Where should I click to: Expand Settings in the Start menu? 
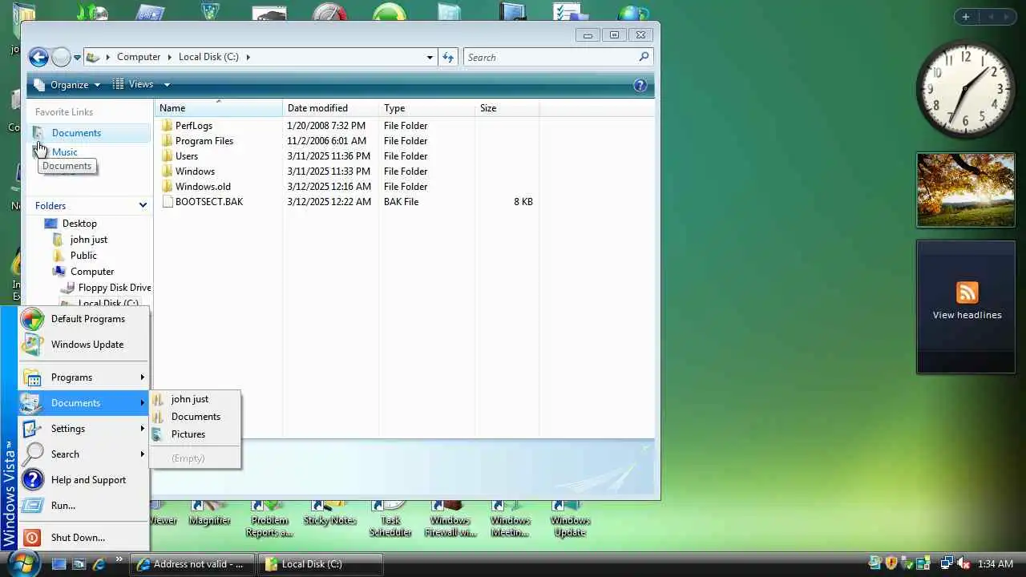pos(84,429)
